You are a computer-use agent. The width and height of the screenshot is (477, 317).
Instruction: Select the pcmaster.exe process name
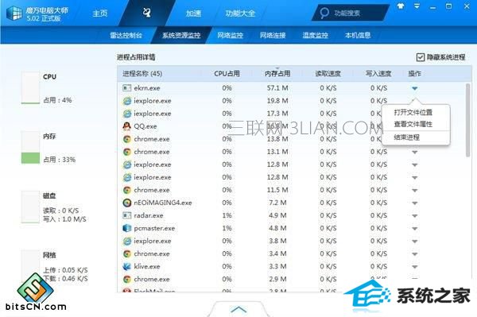(x=154, y=228)
